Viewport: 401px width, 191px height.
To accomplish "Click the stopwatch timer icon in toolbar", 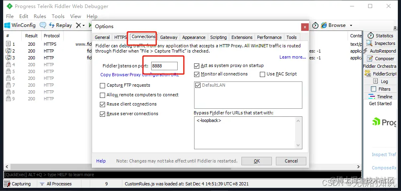I will coord(315,25).
